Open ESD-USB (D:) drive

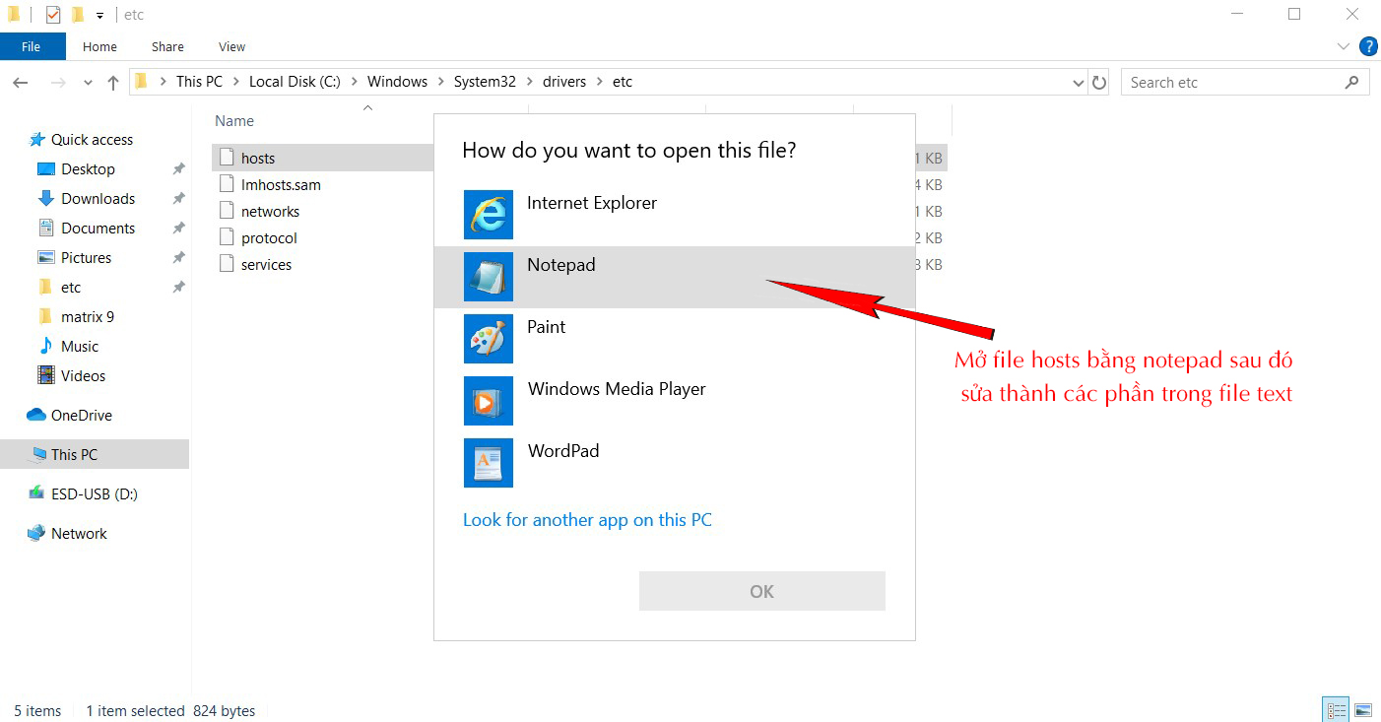click(94, 494)
